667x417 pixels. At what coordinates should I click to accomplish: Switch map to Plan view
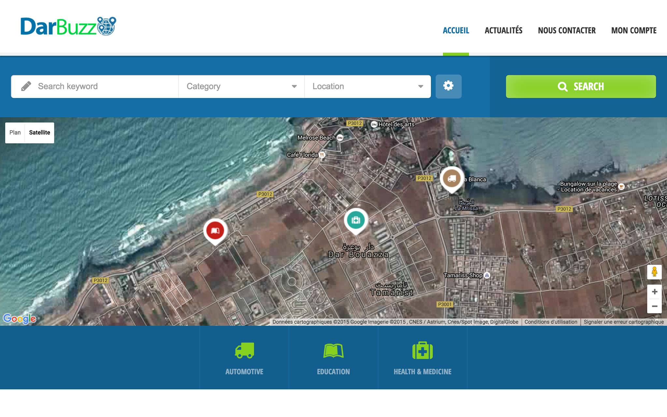coord(15,133)
